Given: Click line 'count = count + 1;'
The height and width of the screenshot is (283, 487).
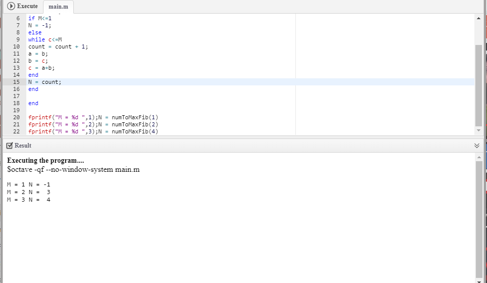Looking at the screenshot, I should (58, 46).
